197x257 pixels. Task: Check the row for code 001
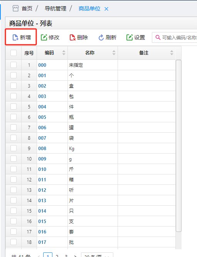pos(13,75)
